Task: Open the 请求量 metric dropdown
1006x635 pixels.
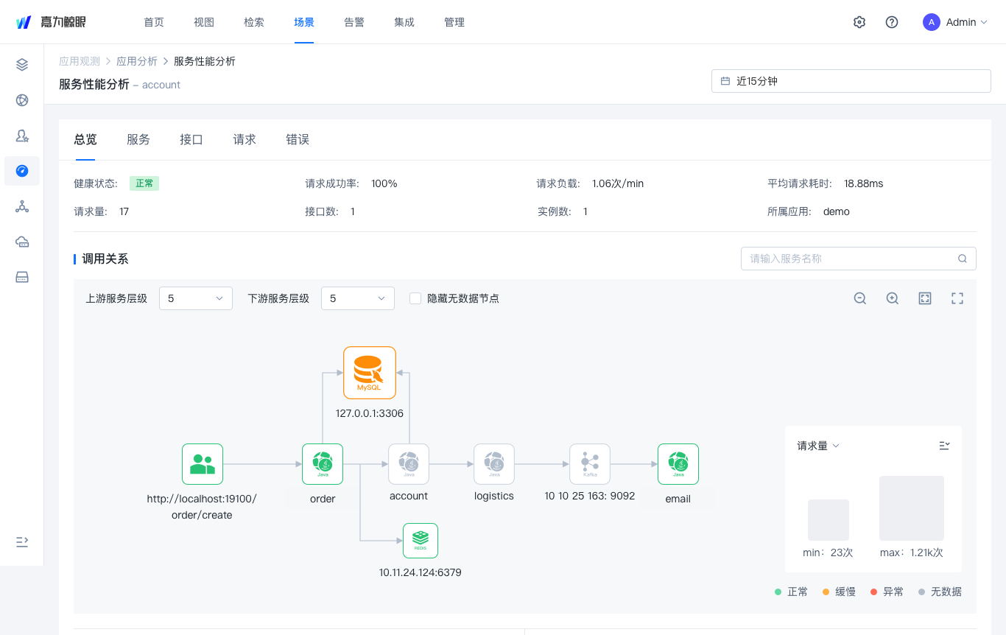Action: pyautogui.click(x=817, y=446)
